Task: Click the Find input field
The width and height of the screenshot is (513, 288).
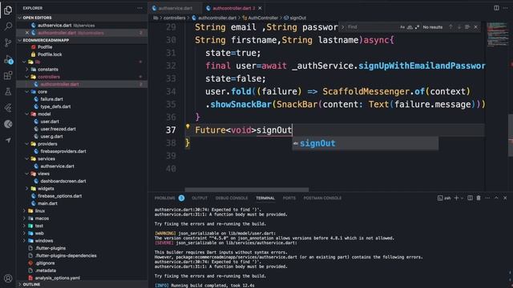Action: [x=372, y=27]
